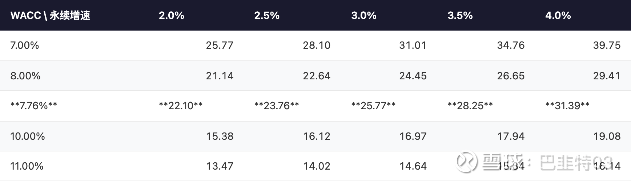Click the WACC \ 永续增速 header cell

coord(50,15)
